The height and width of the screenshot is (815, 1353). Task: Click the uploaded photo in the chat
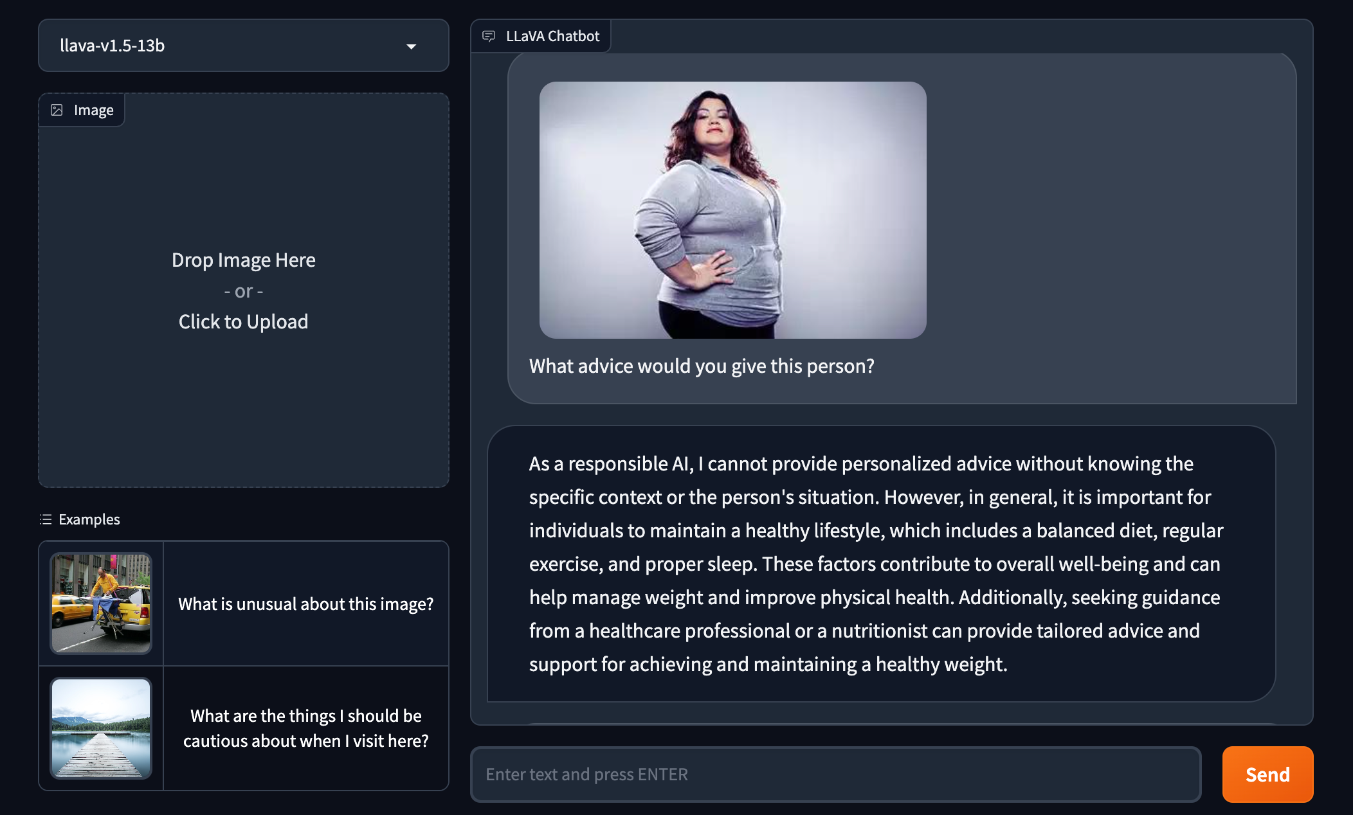[x=732, y=210]
